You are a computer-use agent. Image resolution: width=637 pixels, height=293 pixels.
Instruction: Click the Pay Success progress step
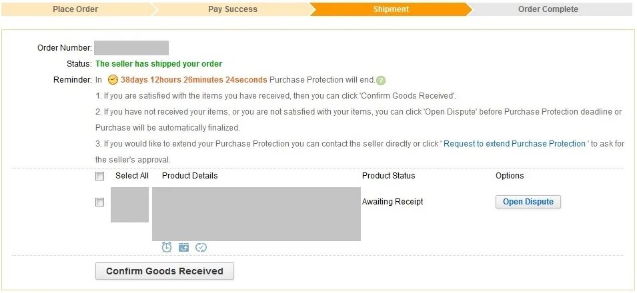pos(233,9)
